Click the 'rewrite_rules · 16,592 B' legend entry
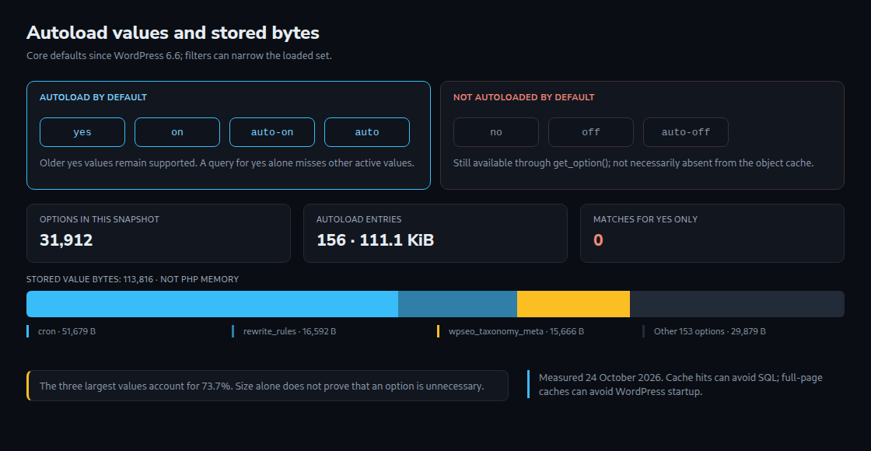Screen dimensions: 871x451 (284, 331)
